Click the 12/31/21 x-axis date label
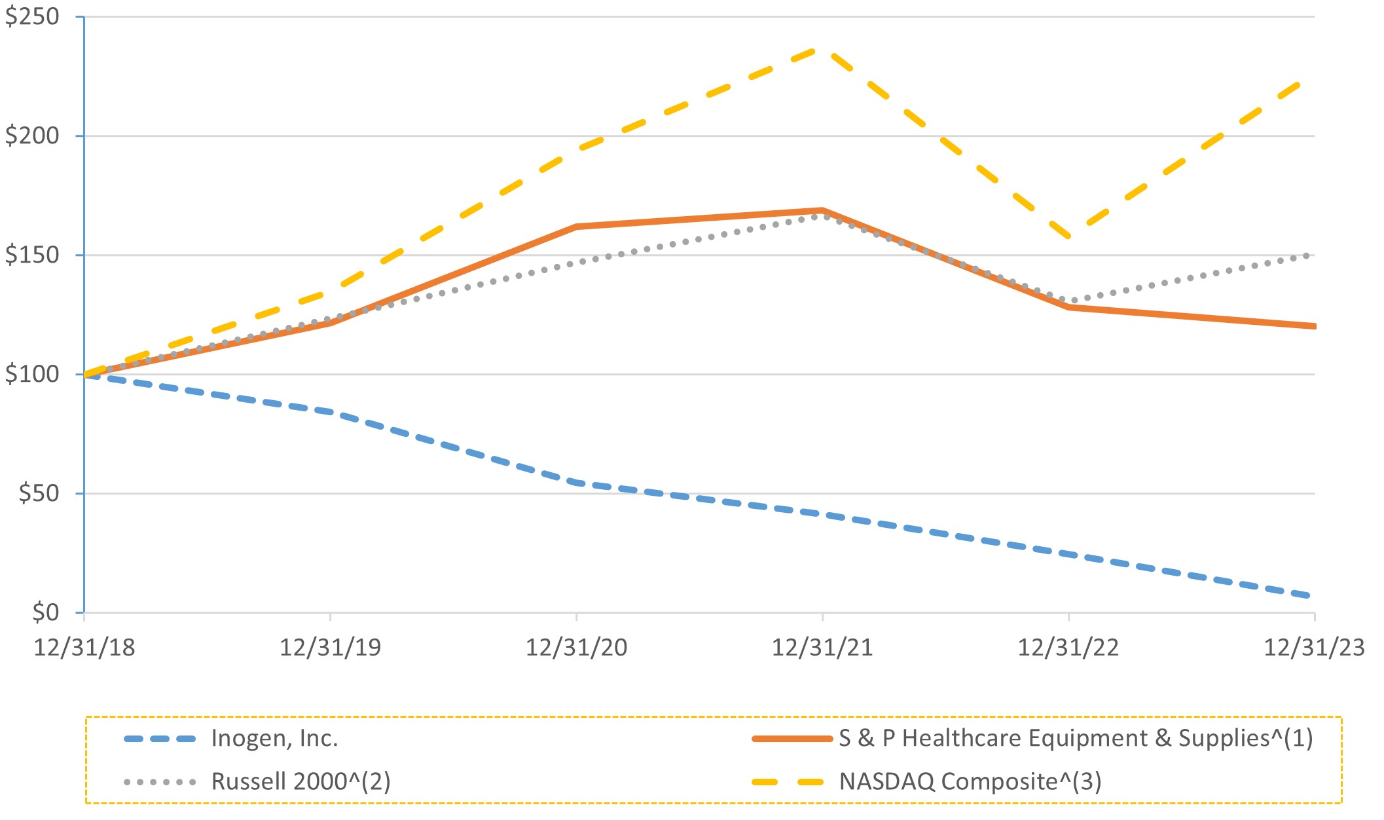Image resolution: width=1384 pixels, height=820 pixels. (x=822, y=647)
